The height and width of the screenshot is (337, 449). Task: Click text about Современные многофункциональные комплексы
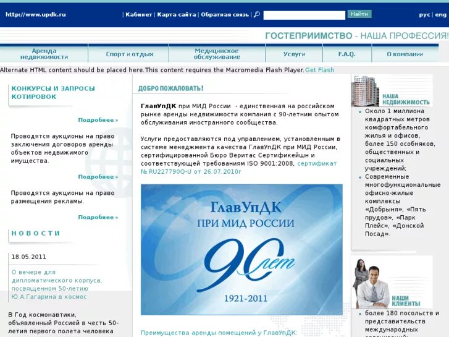pyautogui.click(x=403, y=205)
